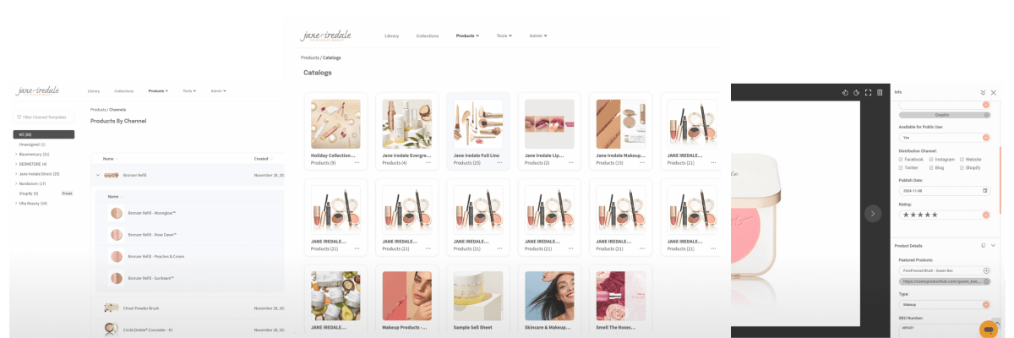Click the filter icon in Filter Channel Templates
The width and height of the screenshot is (1014, 338).
click(x=19, y=117)
